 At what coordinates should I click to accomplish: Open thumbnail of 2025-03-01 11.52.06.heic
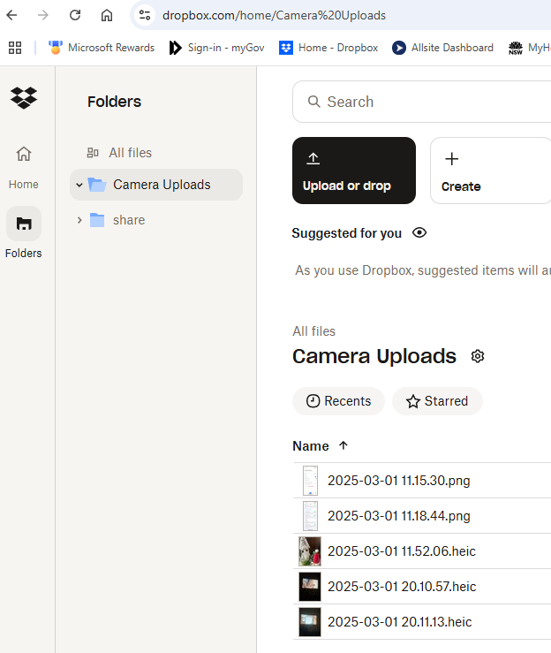click(x=310, y=551)
